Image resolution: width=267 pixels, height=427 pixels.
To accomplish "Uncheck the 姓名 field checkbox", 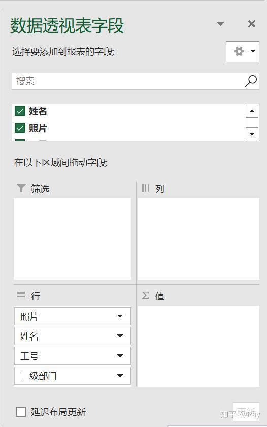I will (20, 111).
